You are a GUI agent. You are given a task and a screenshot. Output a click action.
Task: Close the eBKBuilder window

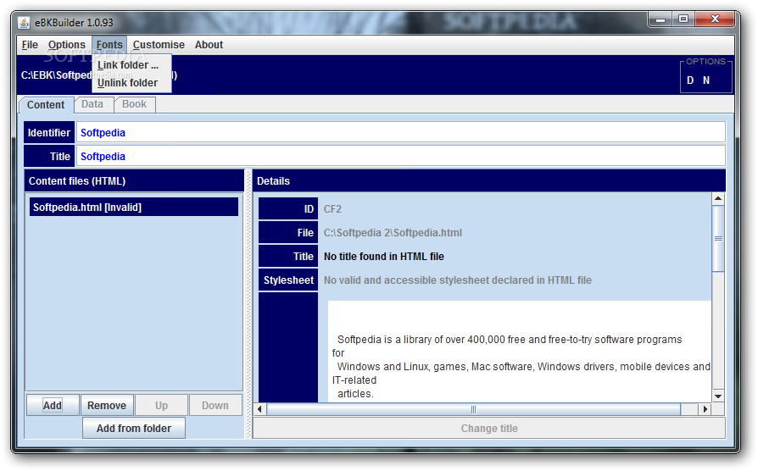click(716, 19)
